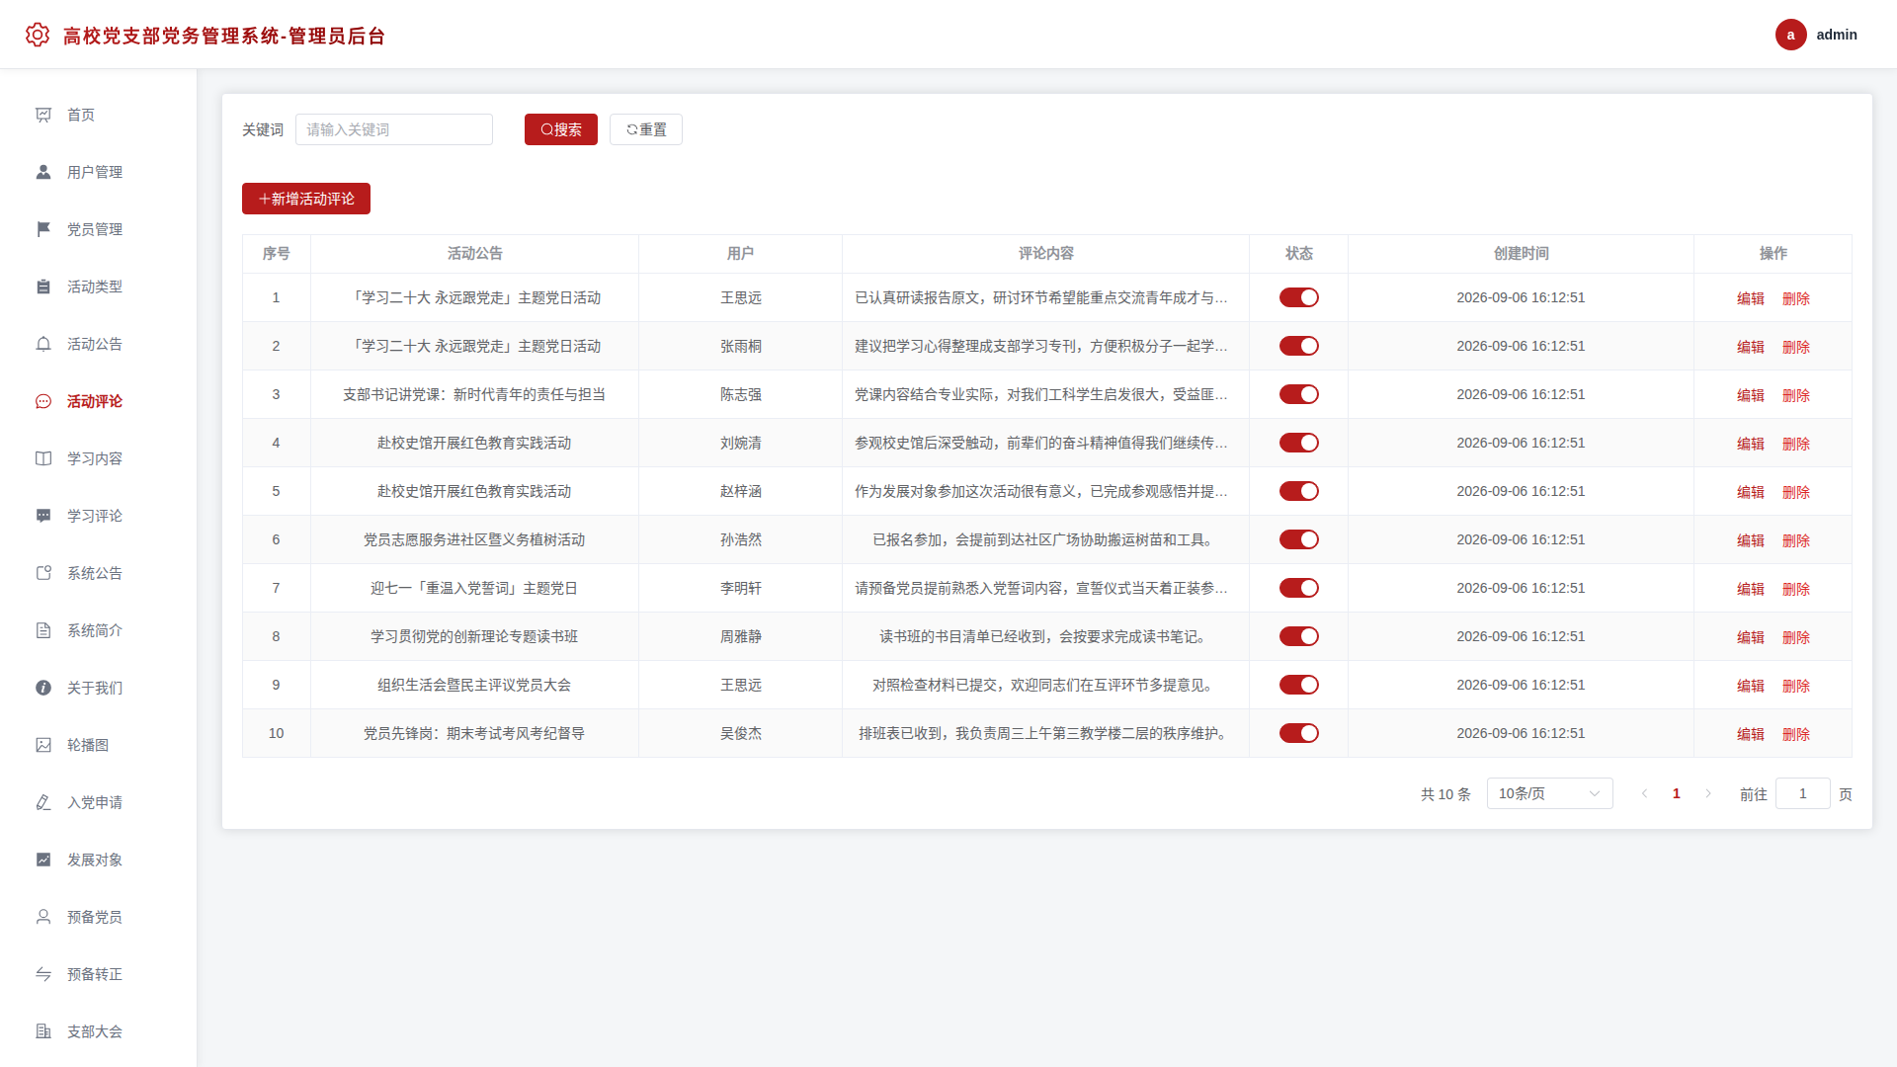The image size is (1897, 1067).
Task: Open 用户管理 menu item
Action: tap(98, 172)
